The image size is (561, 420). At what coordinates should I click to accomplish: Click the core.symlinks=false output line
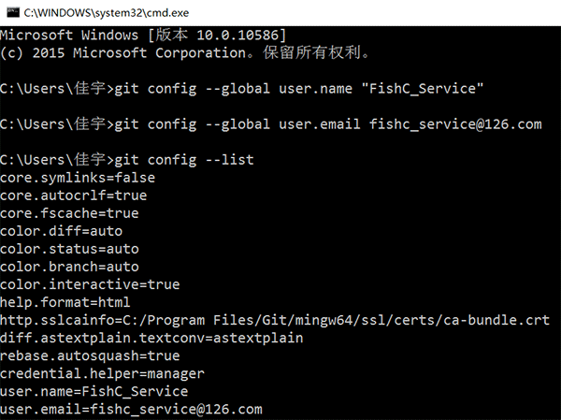[x=77, y=177]
